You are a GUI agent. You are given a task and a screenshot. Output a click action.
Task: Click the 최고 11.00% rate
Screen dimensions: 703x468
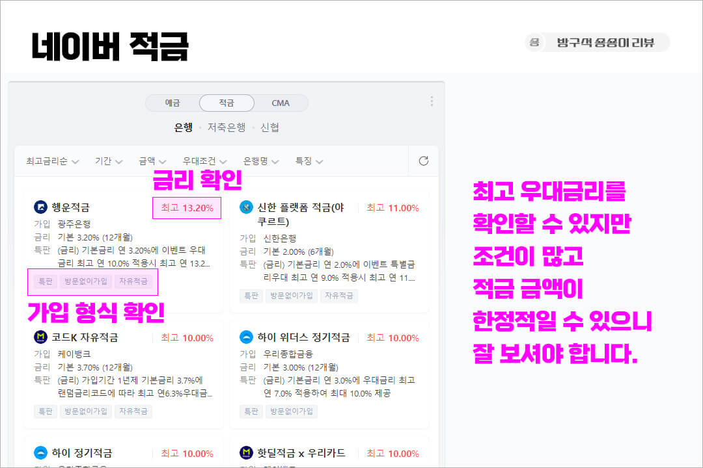393,208
